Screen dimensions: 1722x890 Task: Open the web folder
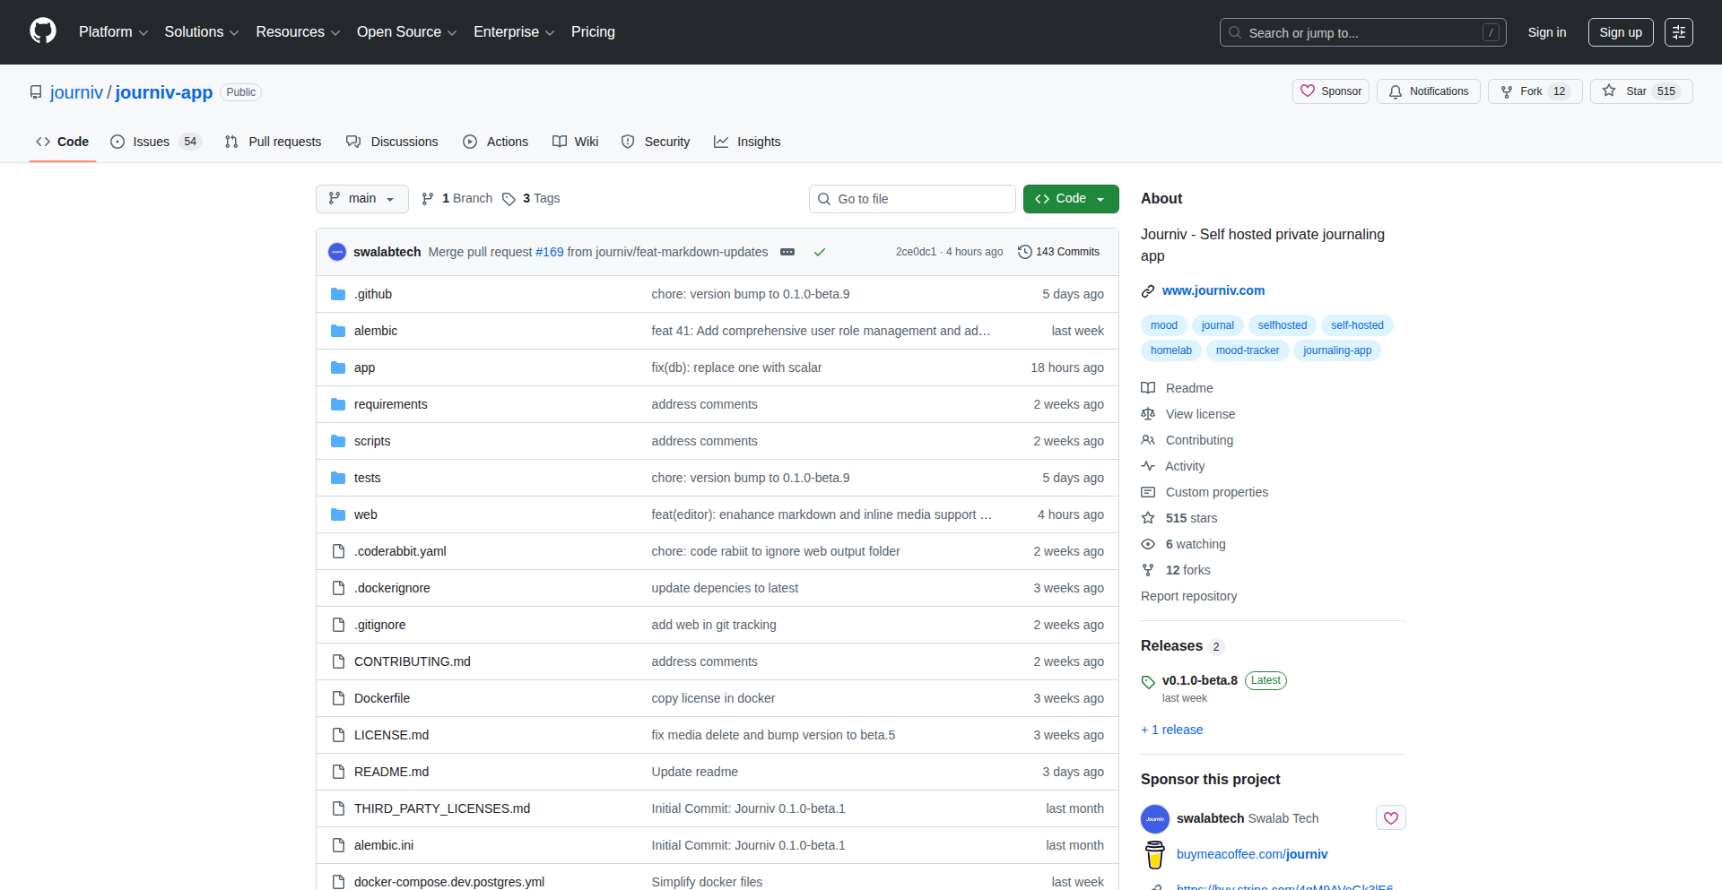[365, 514]
